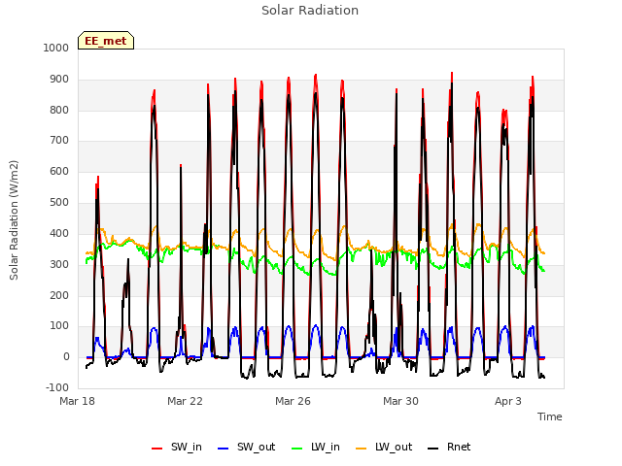Click the EE_met annotation label
The width and height of the screenshot is (622, 466).
(106, 41)
